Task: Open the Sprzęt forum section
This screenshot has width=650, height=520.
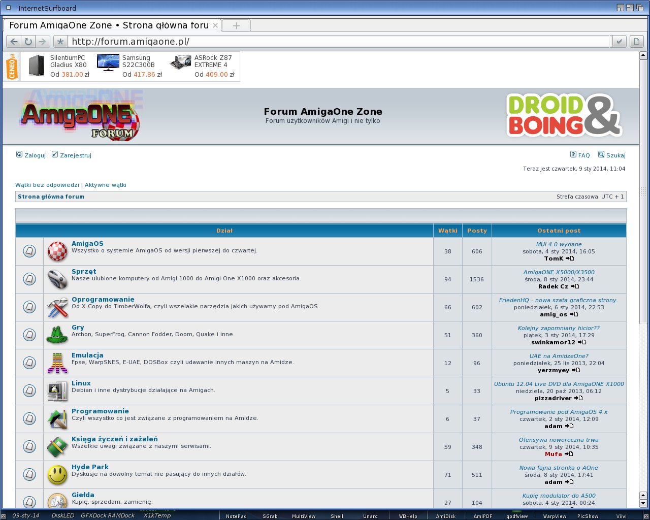Action: point(84,272)
